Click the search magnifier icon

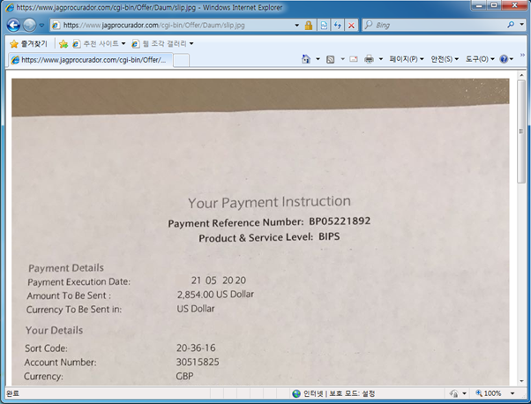(x=511, y=25)
